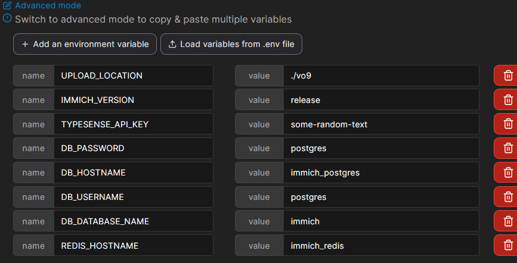Click the DB_USERNAME value field
The height and width of the screenshot is (263, 517).
[x=381, y=197]
